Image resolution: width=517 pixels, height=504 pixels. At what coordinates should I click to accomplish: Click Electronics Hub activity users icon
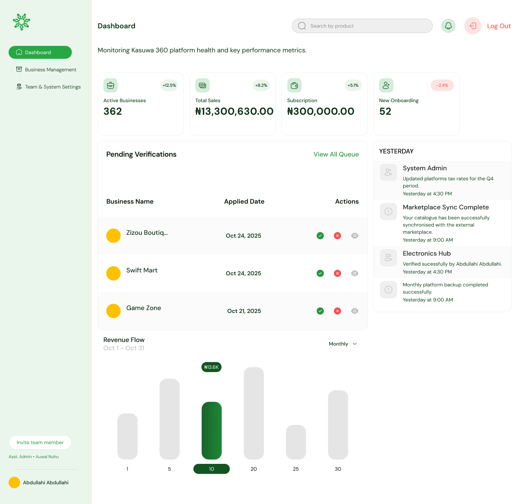pyautogui.click(x=388, y=258)
